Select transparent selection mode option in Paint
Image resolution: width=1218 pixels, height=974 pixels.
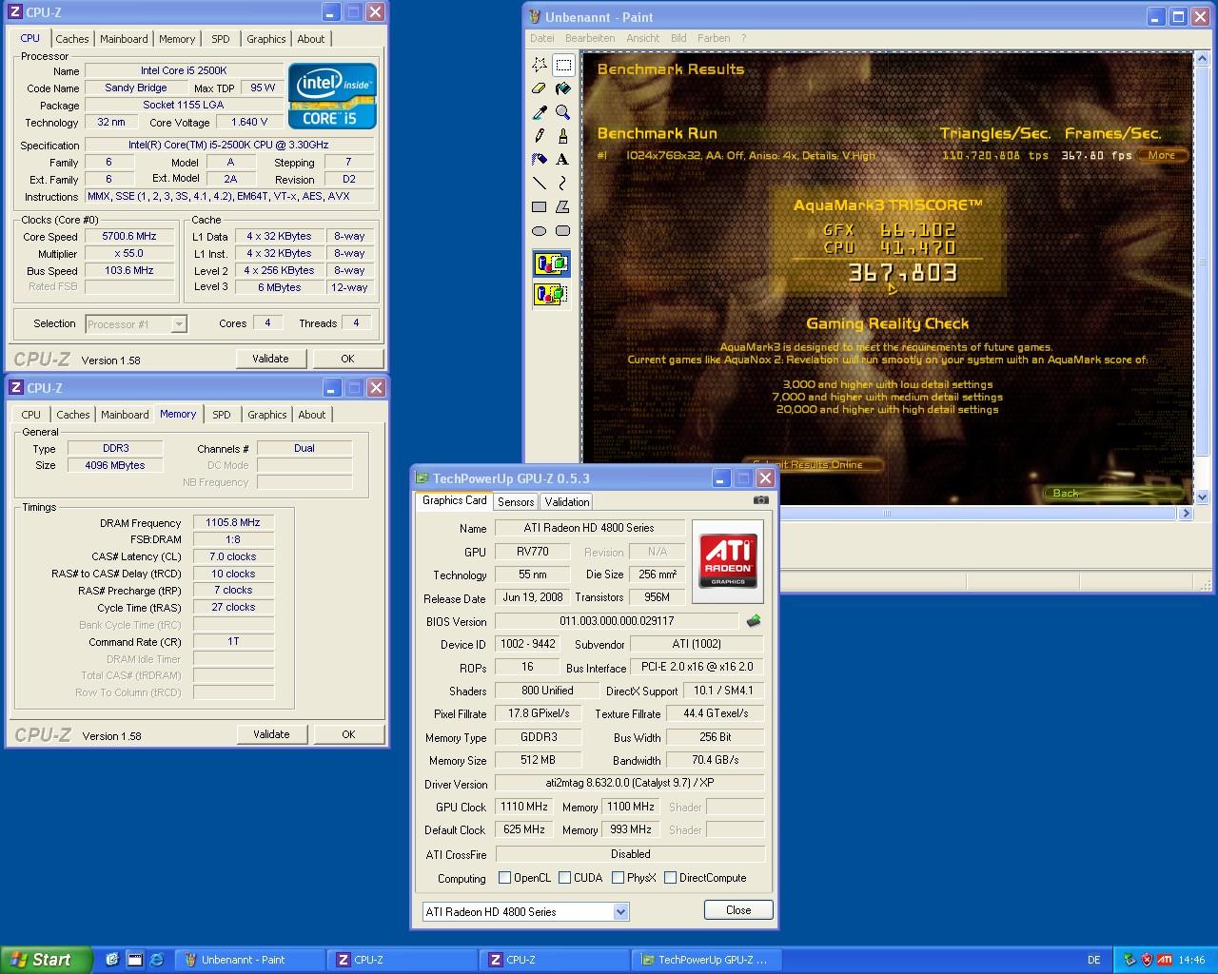[551, 294]
